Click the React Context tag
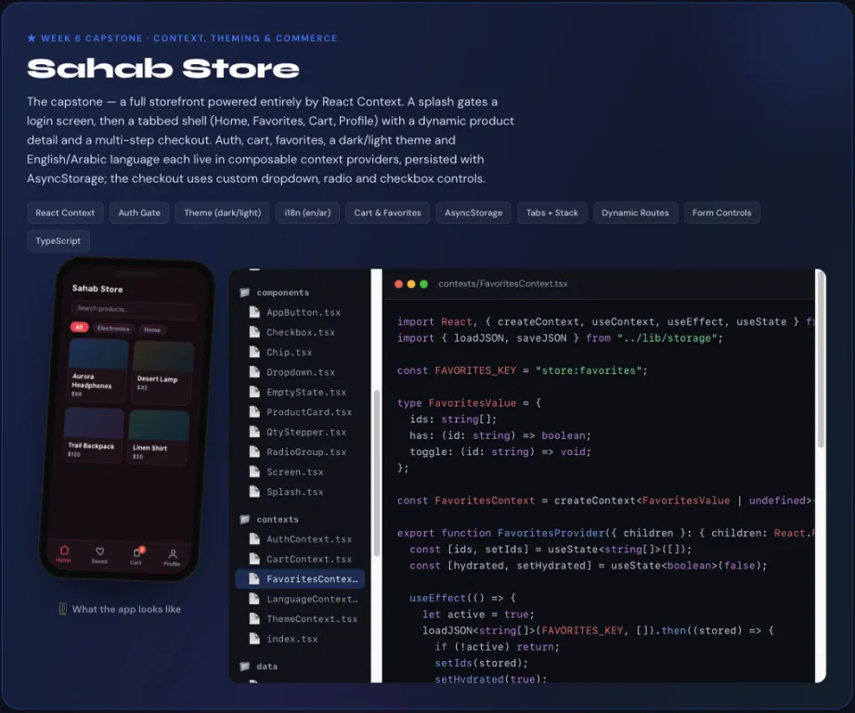The height and width of the screenshot is (713, 855). pyautogui.click(x=65, y=213)
